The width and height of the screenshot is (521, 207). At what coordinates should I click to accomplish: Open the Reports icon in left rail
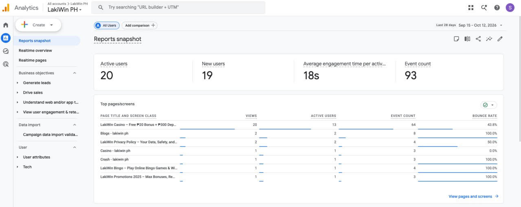click(6, 38)
